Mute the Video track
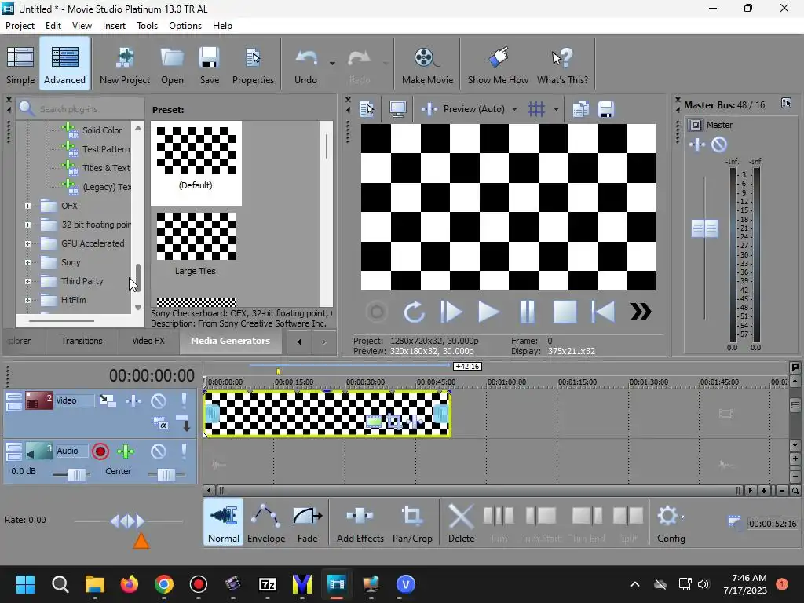This screenshot has height=603, width=804. point(159,400)
